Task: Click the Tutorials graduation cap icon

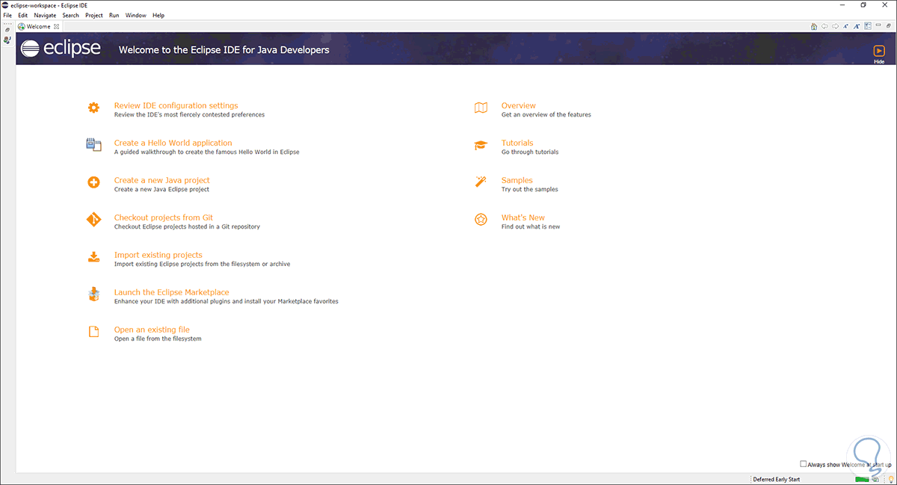Action: click(x=481, y=145)
